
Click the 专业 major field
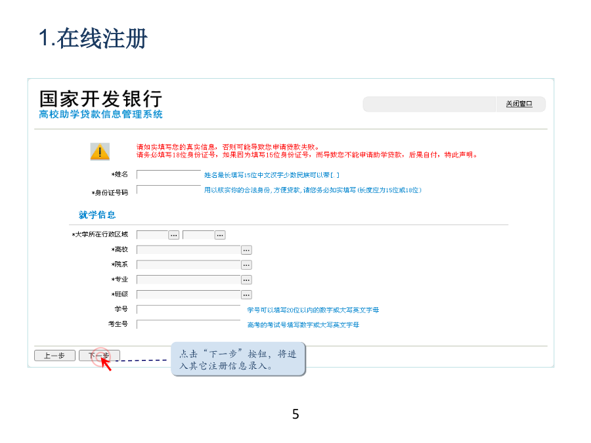[x=188, y=280]
